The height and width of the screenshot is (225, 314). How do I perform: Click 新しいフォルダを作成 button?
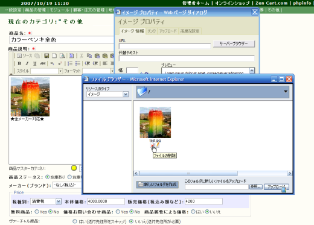[158, 184]
